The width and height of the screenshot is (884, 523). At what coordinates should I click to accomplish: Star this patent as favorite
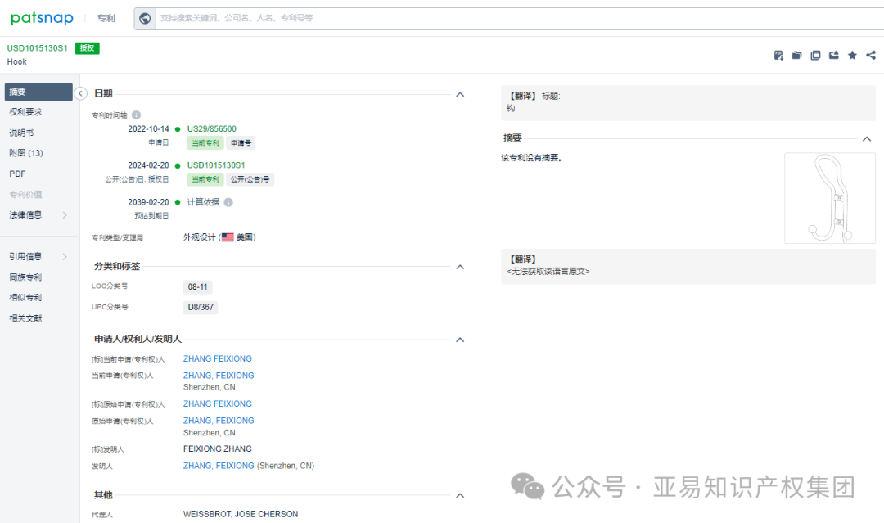[852, 55]
